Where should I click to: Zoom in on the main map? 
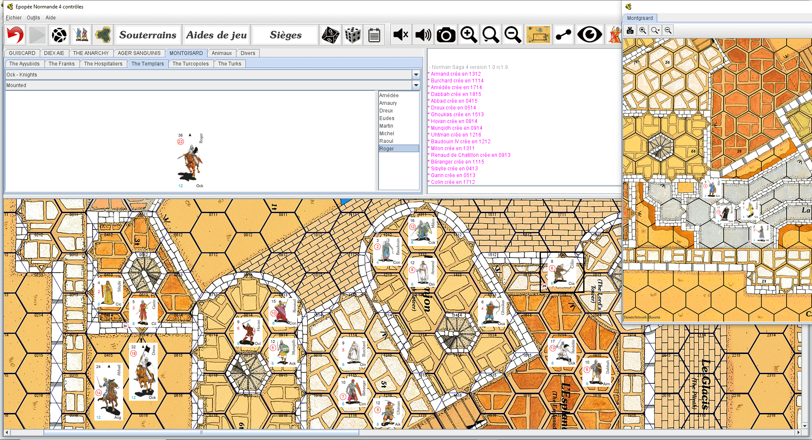tap(469, 35)
